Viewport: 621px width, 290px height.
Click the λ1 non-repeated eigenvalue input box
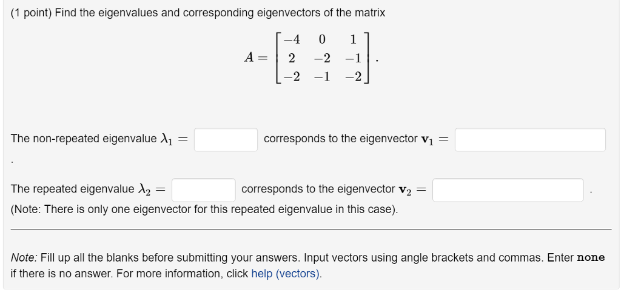226,139
